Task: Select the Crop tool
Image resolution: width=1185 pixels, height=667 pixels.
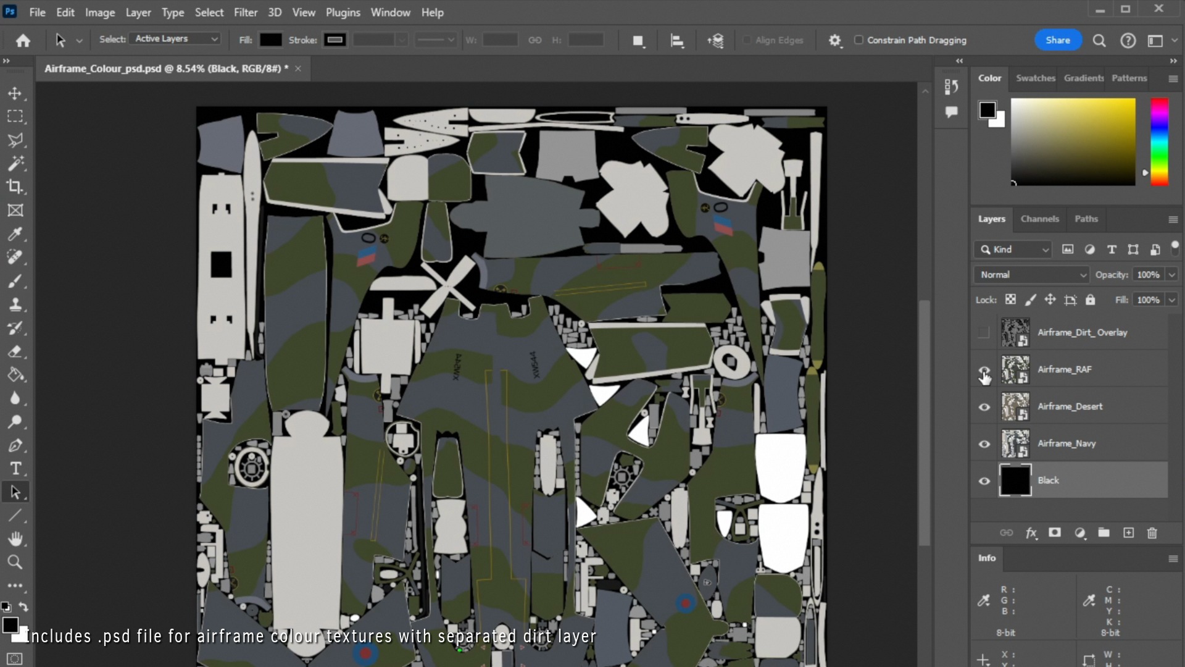Action: click(x=15, y=187)
